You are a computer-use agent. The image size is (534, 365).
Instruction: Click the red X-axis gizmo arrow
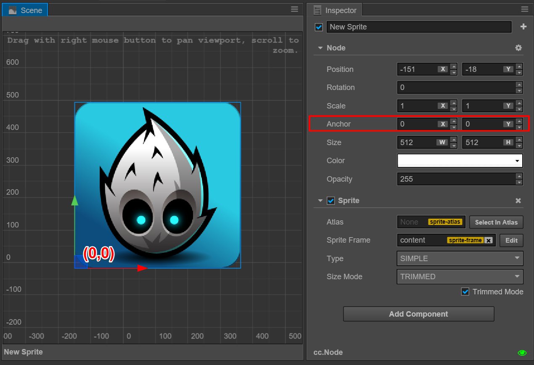click(x=142, y=268)
